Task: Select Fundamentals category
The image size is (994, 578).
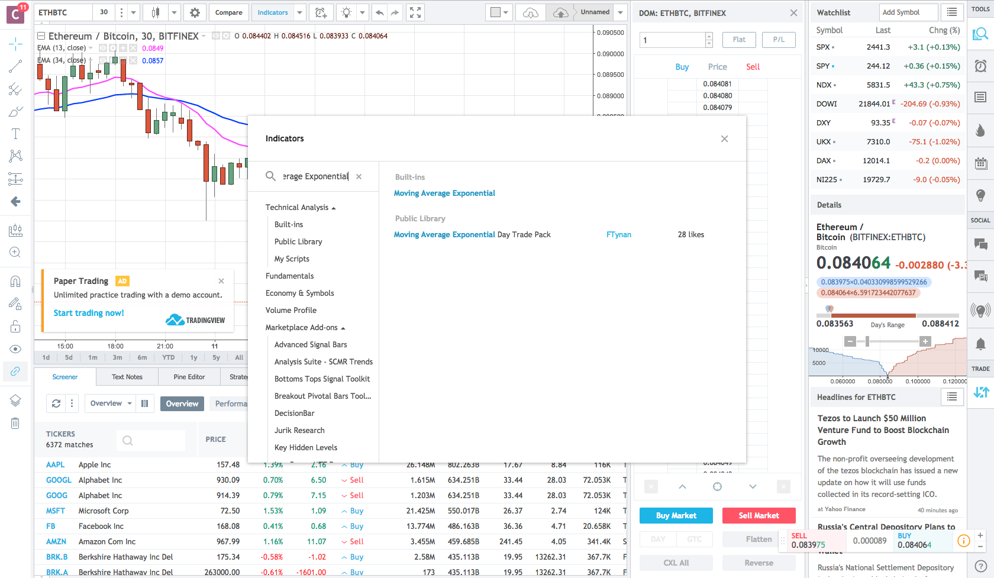Action: 290,276
